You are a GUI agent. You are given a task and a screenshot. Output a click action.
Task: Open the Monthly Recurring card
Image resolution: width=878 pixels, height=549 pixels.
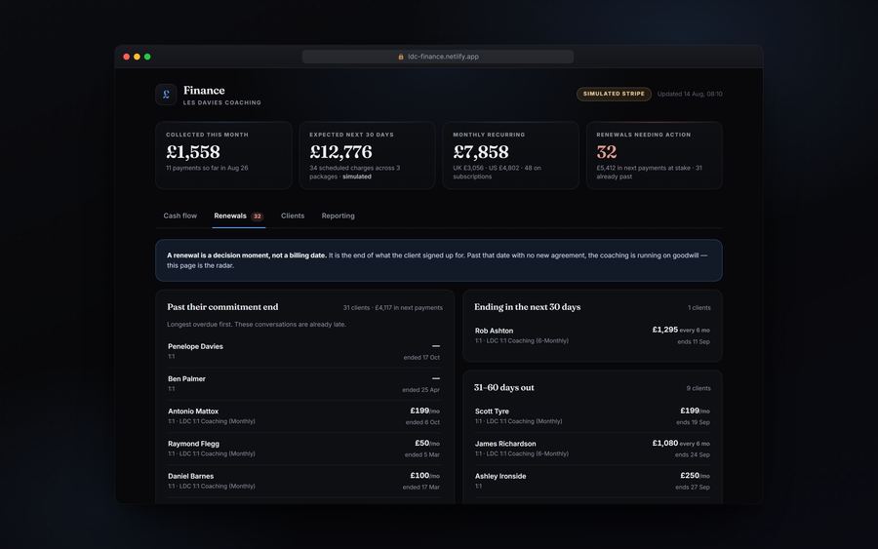[x=510, y=155]
